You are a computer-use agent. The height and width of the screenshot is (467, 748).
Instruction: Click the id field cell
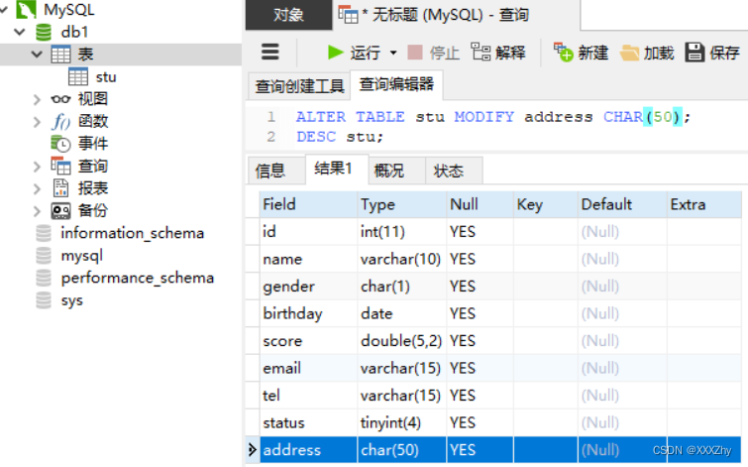point(308,232)
